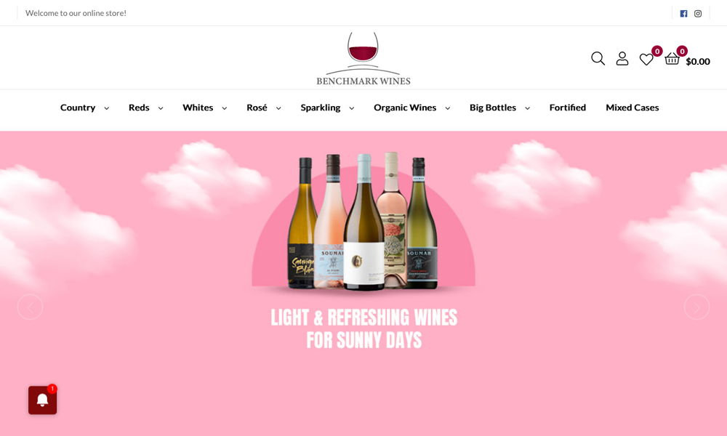This screenshot has width=727, height=436.
Task: Click the Benchmark Wines logo
Action: click(363, 59)
